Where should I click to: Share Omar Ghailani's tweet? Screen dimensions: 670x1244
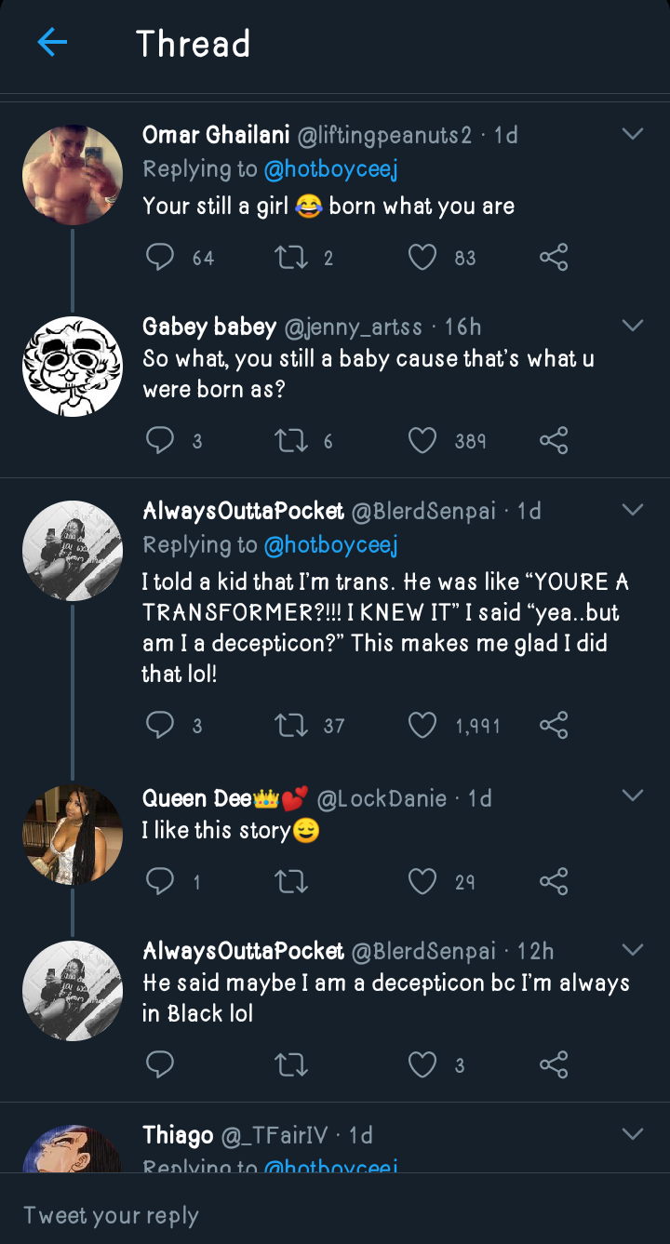click(x=554, y=258)
